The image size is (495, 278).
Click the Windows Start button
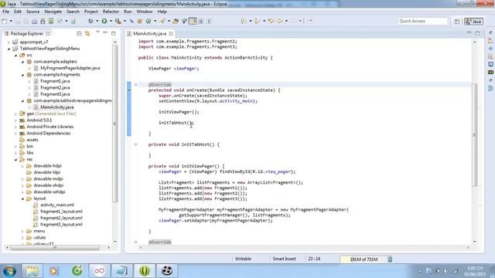pos(9,271)
